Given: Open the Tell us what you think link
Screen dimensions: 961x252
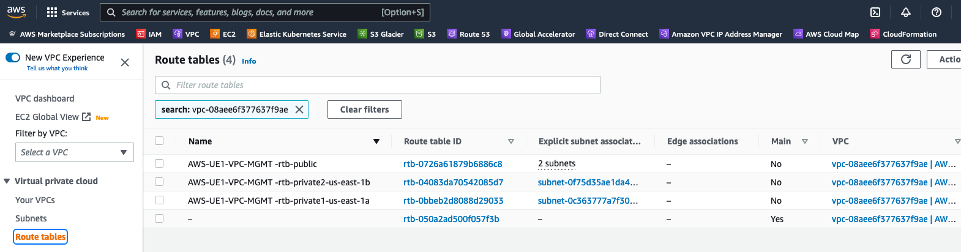Looking at the screenshot, I should pyautogui.click(x=57, y=69).
